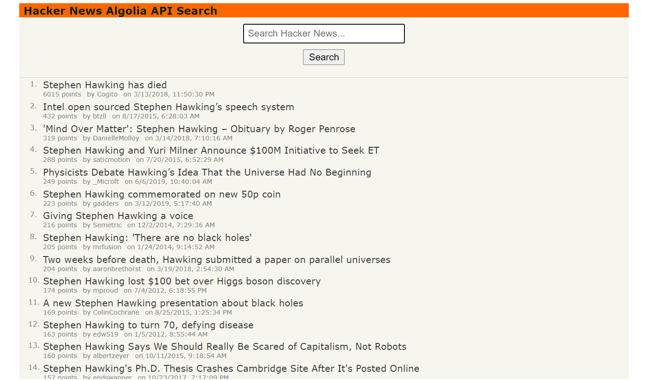Open the 'Stephen Hawking has died' story
The width and height of the screenshot is (648, 380).
coord(105,85)
